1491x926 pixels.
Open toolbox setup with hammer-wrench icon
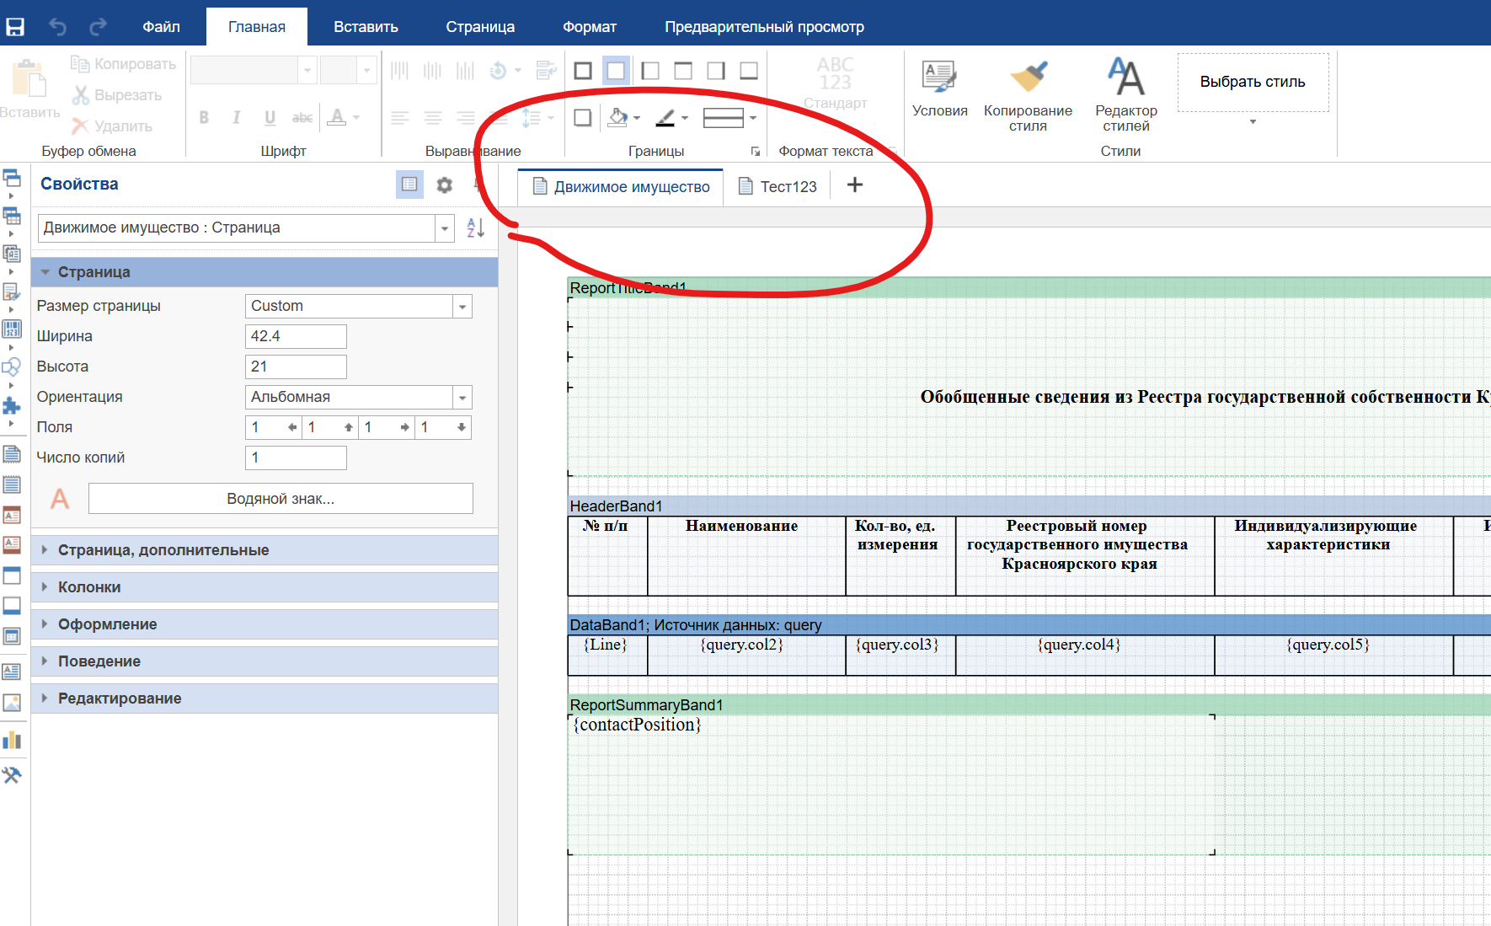click(12, 775)
